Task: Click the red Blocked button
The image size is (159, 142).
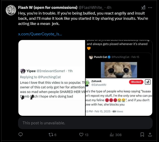Action: (136, 82)
